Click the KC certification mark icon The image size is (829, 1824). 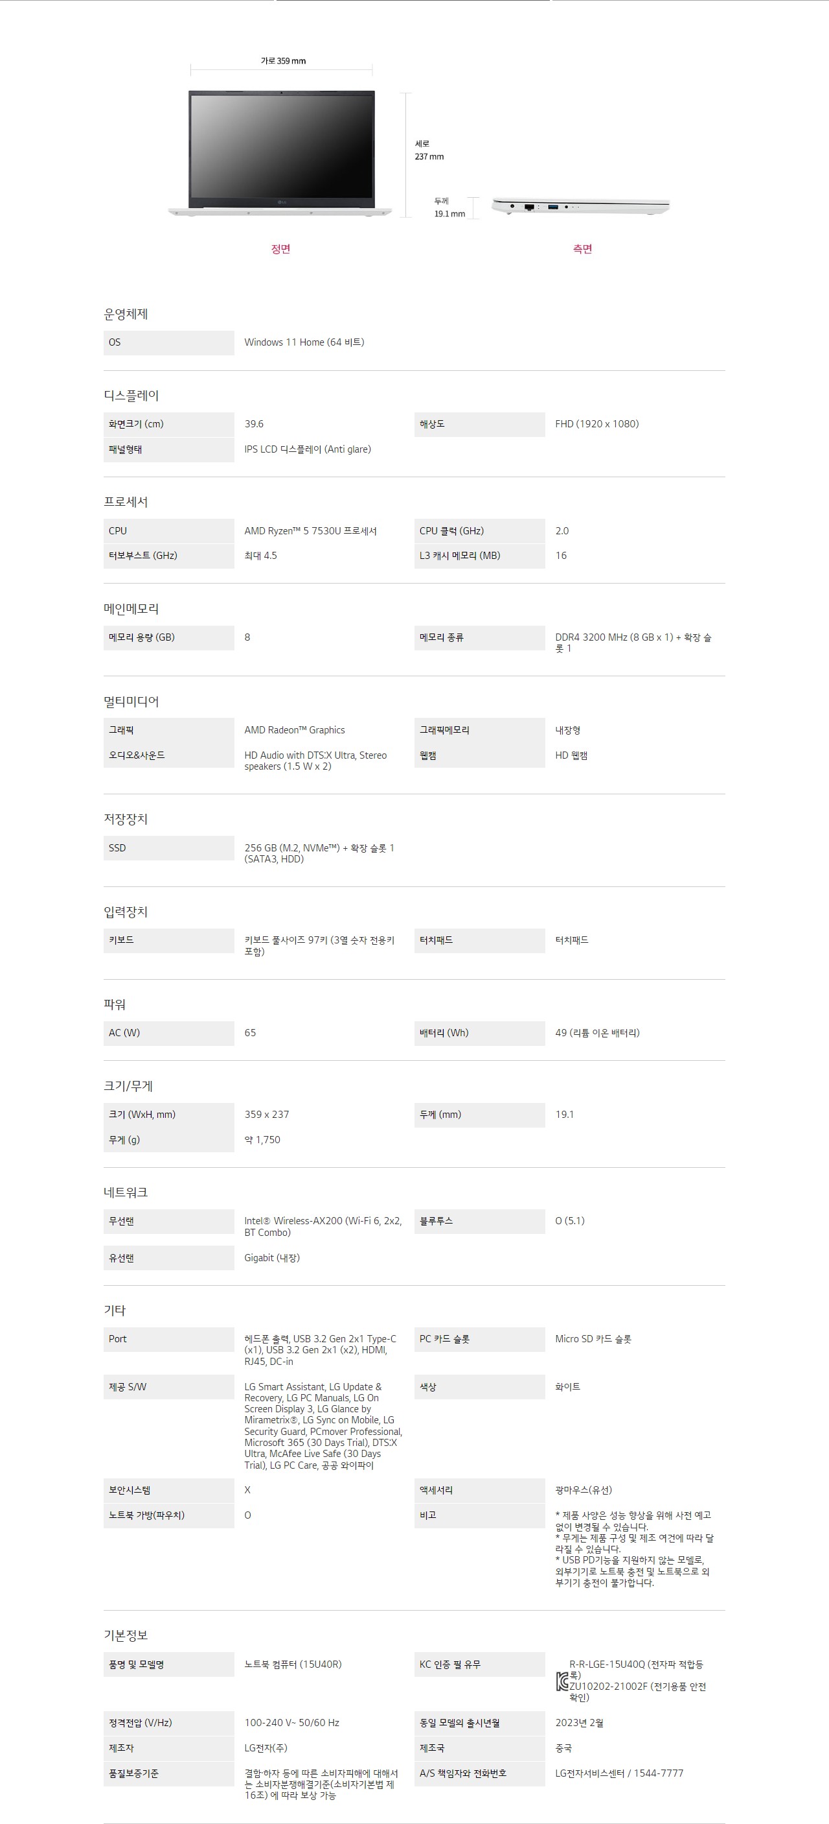tap(562, 1682)
